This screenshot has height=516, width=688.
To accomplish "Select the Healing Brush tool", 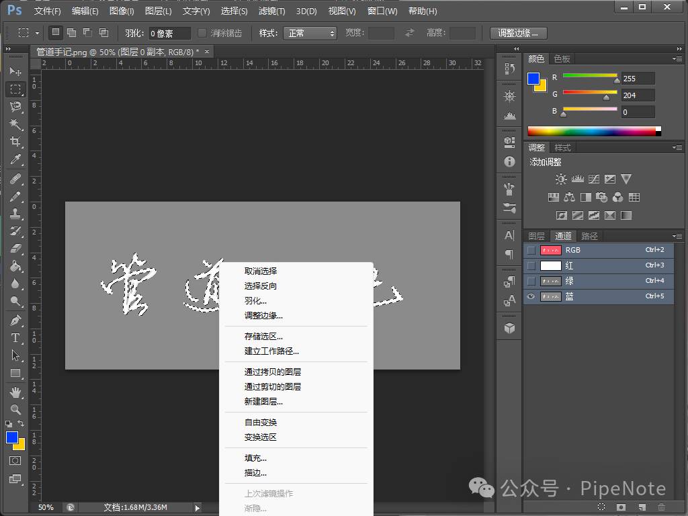I will 15,179.
